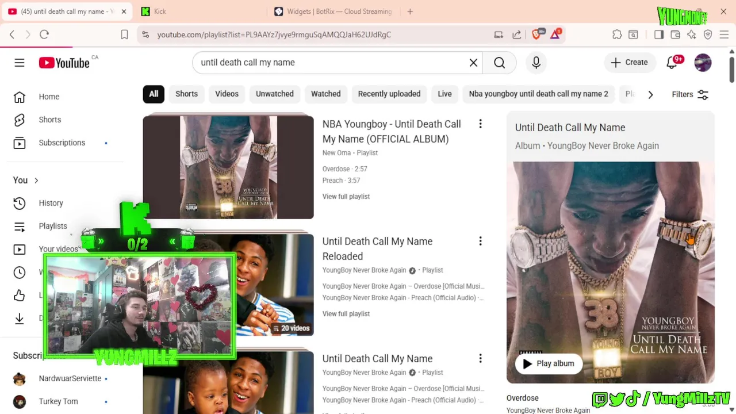Go to the YouTube logo home page
Screen dimensions: 736x414
pos(64,63)
